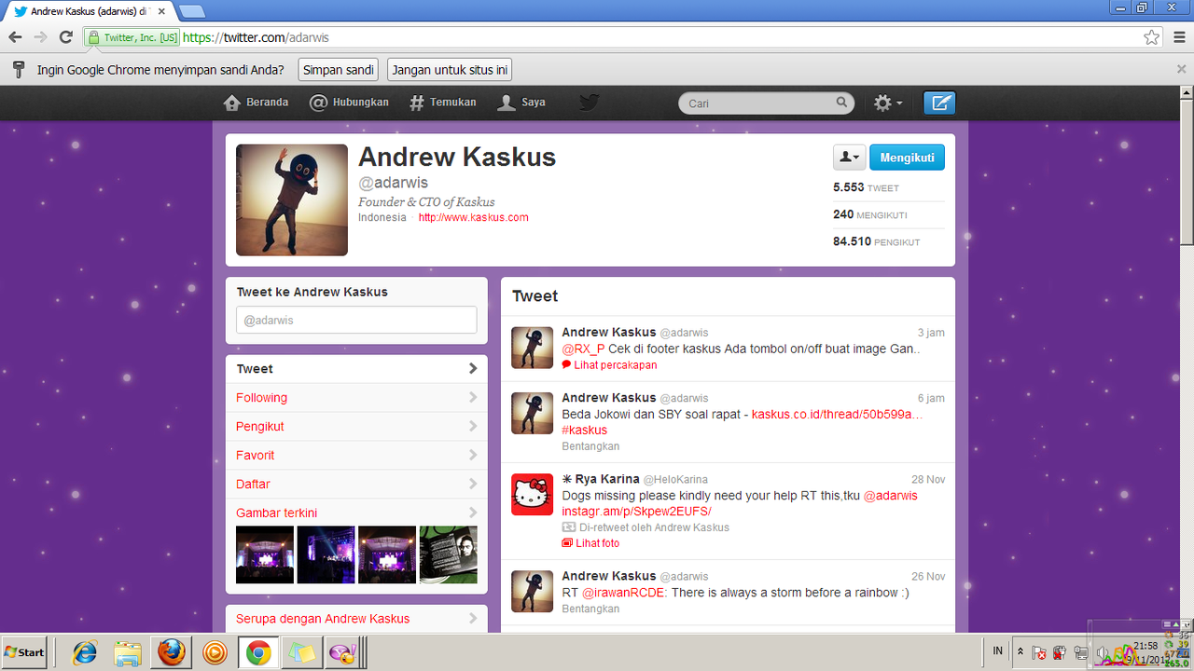The width and height of the screenshot is (1194, 671).
Task: Open the second recent image thumbnail
Action: pos(326,555)
